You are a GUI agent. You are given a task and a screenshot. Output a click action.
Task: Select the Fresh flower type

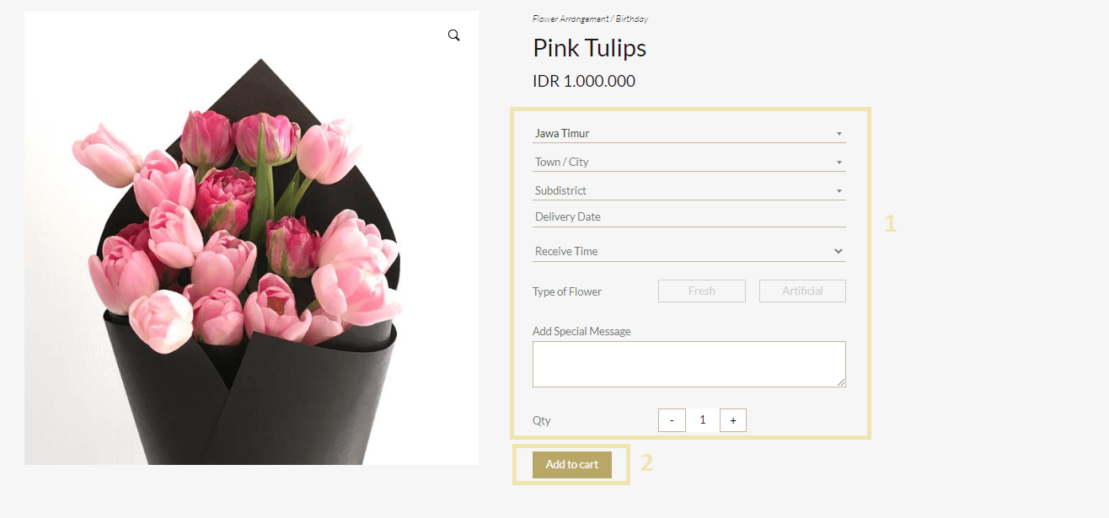(x=702, y=291)
